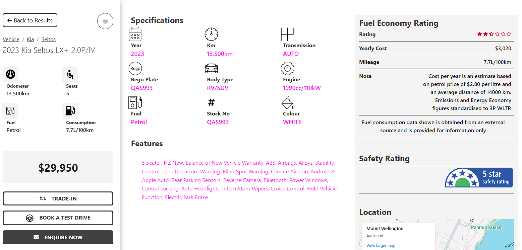
Task: Click the Fuel Economy Rating heading
Action: (399, 23)
